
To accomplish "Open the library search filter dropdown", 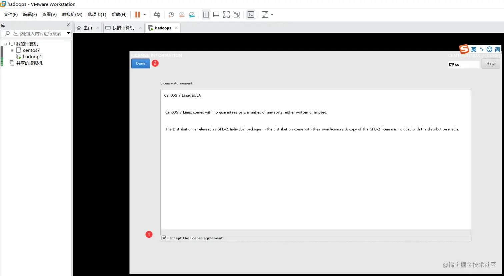I will [68, 33].
